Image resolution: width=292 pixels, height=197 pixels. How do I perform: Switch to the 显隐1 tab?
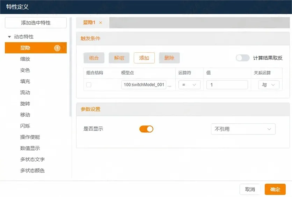tap(89, 23)
